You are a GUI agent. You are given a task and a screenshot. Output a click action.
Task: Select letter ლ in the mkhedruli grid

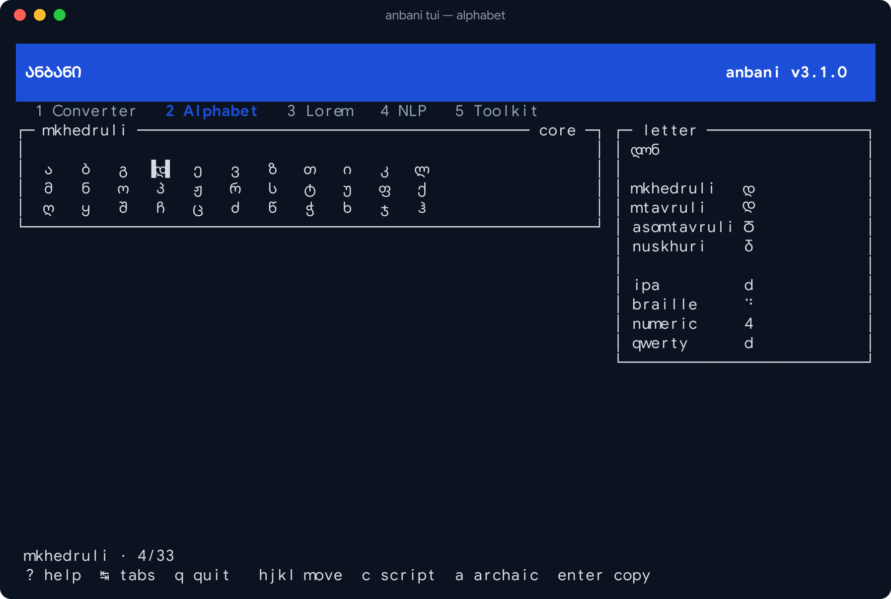click(422, 170)
